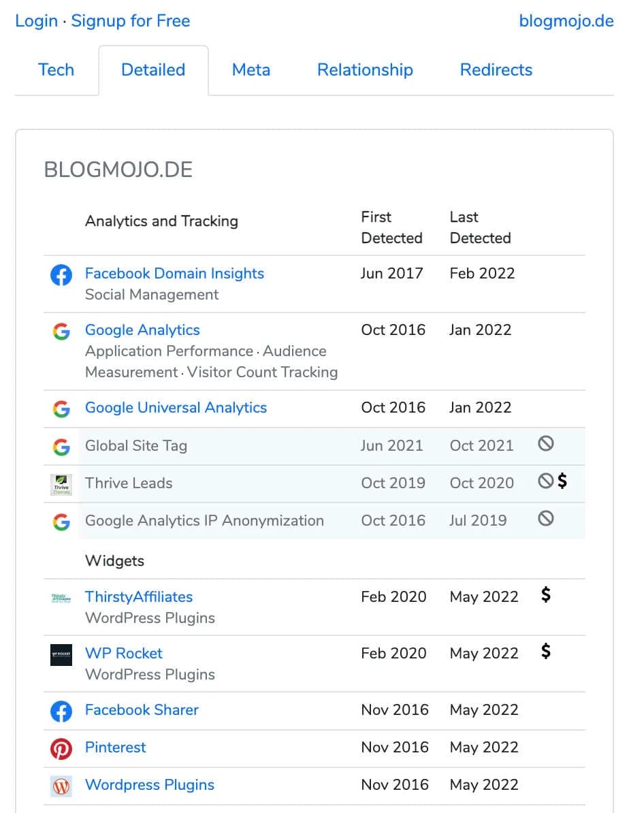Click the Facebook icon next to Facebook Sharer
The width and height of the screenshot is (629, 813).
click(61, 710)
